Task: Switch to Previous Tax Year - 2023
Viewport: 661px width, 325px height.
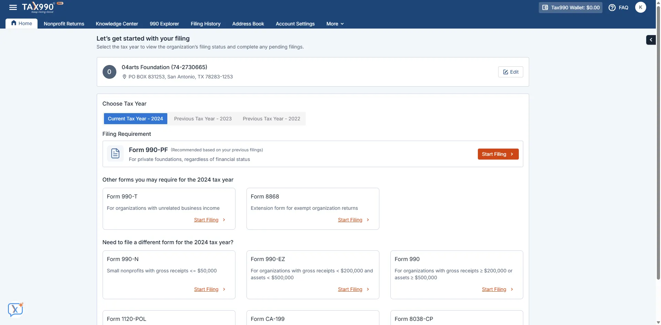Action: pyautogui.click(x=203, y=119)
